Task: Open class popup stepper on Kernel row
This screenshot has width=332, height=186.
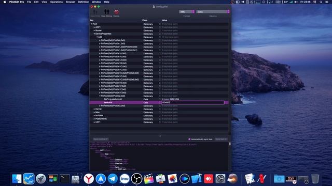Action: pyautogui.click(x=160, y=109)
